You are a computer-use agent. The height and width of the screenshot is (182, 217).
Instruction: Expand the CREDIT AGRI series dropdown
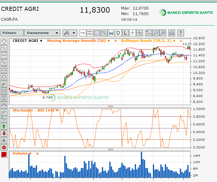[41, 41]
